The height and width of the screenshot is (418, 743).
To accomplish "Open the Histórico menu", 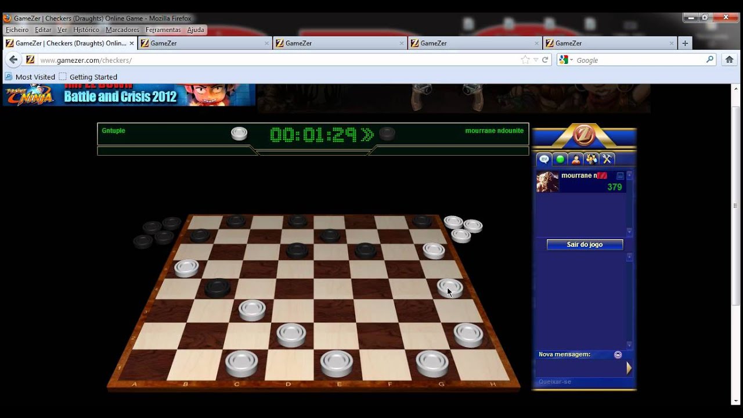I will coord(86,30).
